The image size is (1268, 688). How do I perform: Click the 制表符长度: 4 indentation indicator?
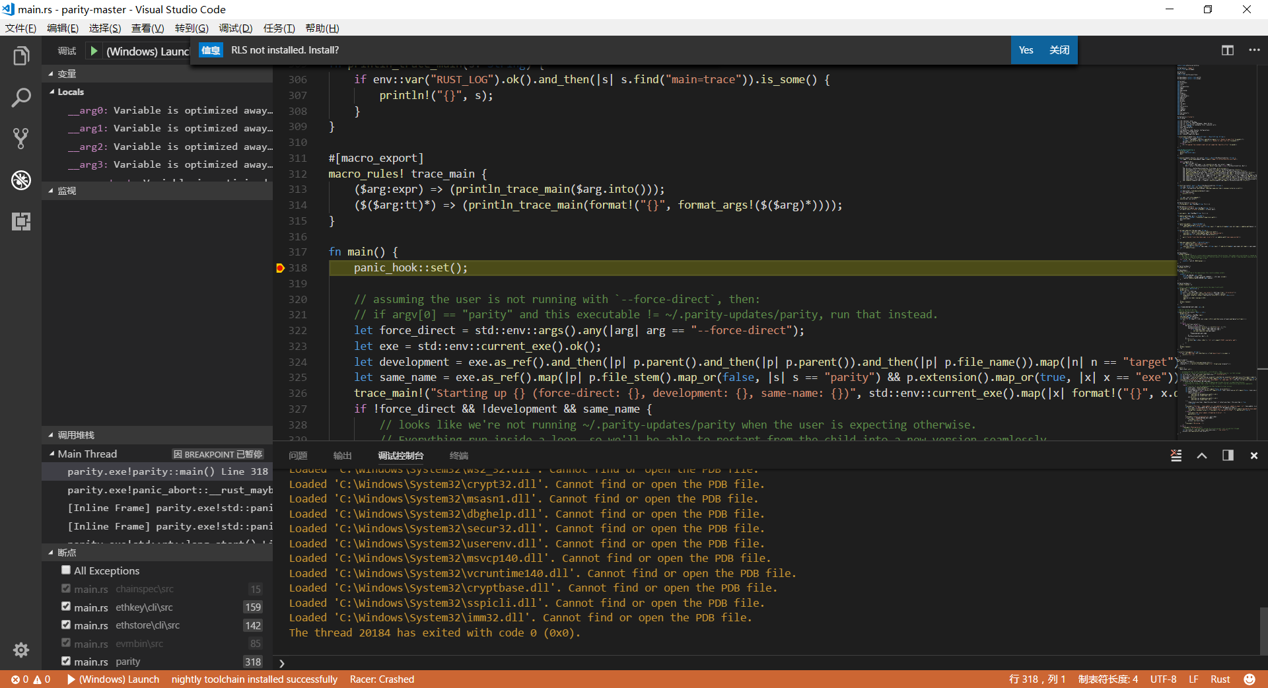click(x=1108, y=679)
